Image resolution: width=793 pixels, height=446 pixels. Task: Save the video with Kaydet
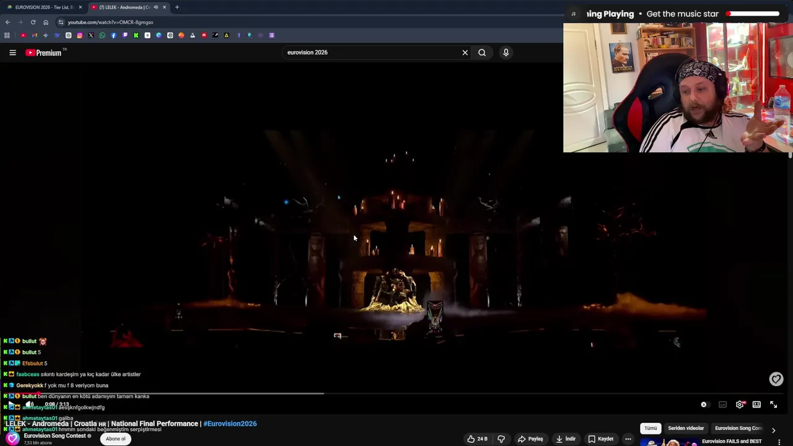600,439
